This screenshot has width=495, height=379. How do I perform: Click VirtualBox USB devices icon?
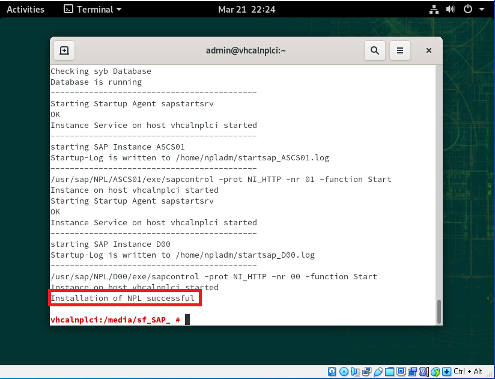pos(378,371)
